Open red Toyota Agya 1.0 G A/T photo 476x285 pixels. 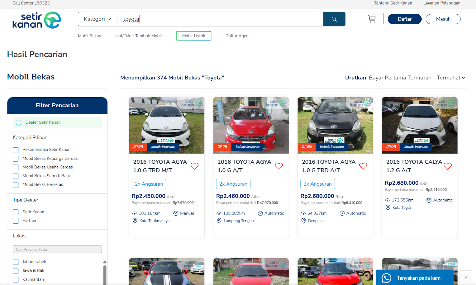[x=251, y=125]
